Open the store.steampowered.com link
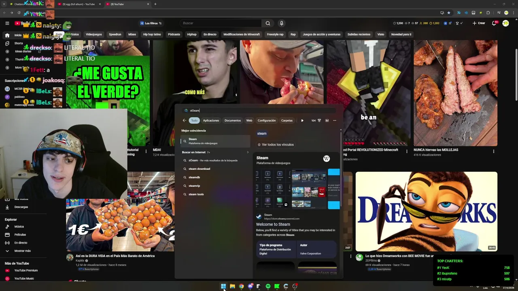 pos(282,219)
